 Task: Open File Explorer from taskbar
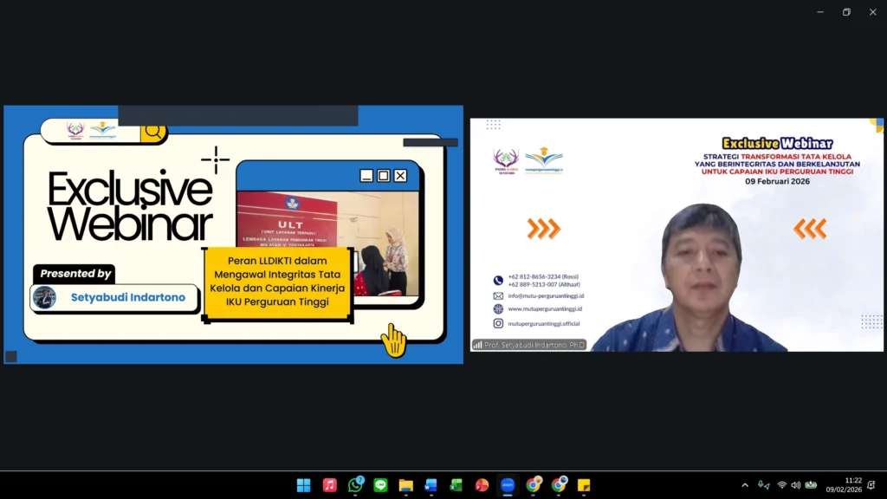pos(405,485)
